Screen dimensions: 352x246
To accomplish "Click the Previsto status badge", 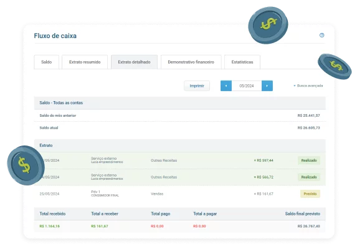I will click(310, 194).
